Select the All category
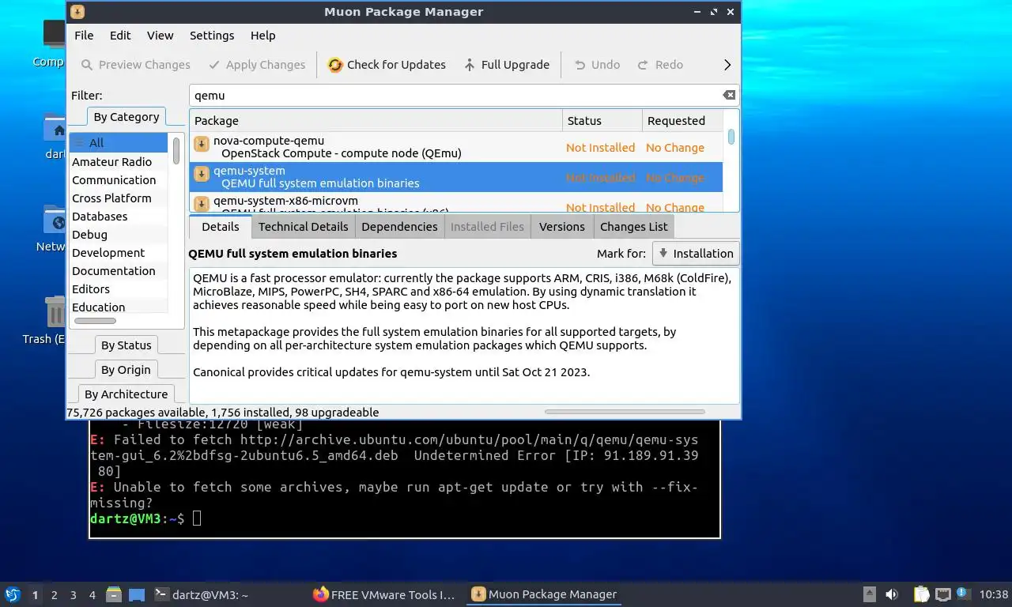The height and width of the screenshot is (607, 1012). pyautogui.click(x=119, y=143)
